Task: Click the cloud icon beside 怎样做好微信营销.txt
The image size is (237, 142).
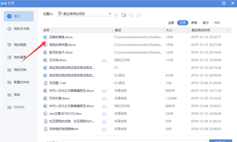Action: coord(104,129)
